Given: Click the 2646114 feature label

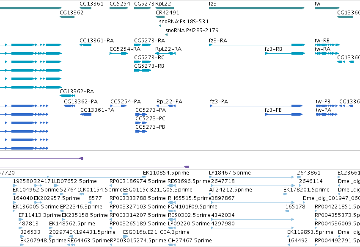Looking at the screenshot, I should point(311,181).
